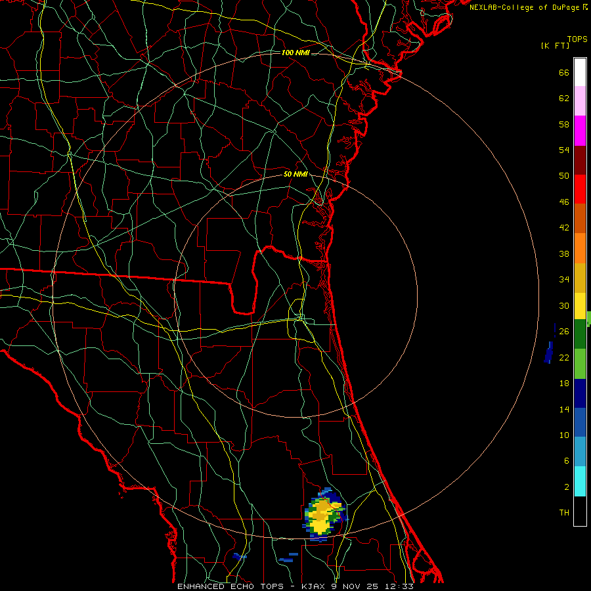Click the orange 38 kft legend swatch

[580, 248]
